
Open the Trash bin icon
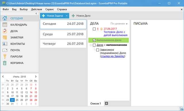coord(5,63)
